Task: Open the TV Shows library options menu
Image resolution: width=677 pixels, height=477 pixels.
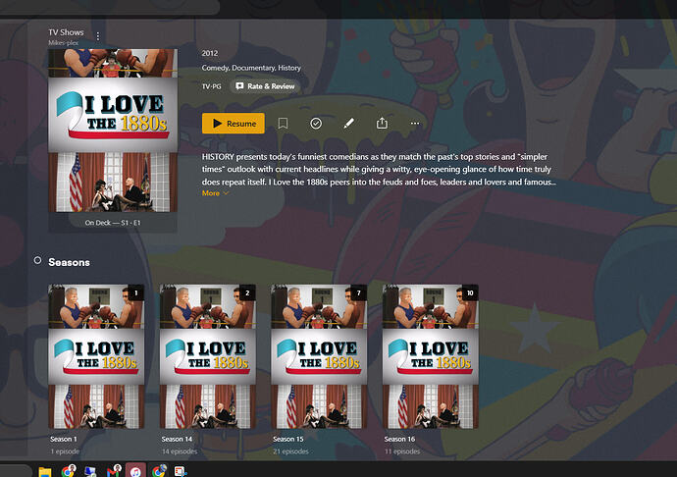Action: 98,36
